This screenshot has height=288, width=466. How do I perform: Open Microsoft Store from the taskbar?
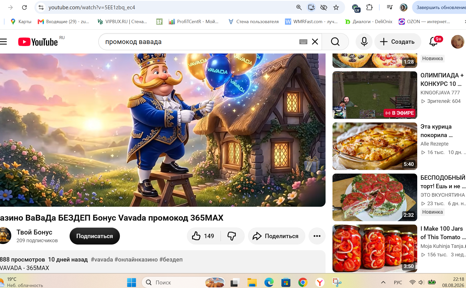(x=286, y=283)
